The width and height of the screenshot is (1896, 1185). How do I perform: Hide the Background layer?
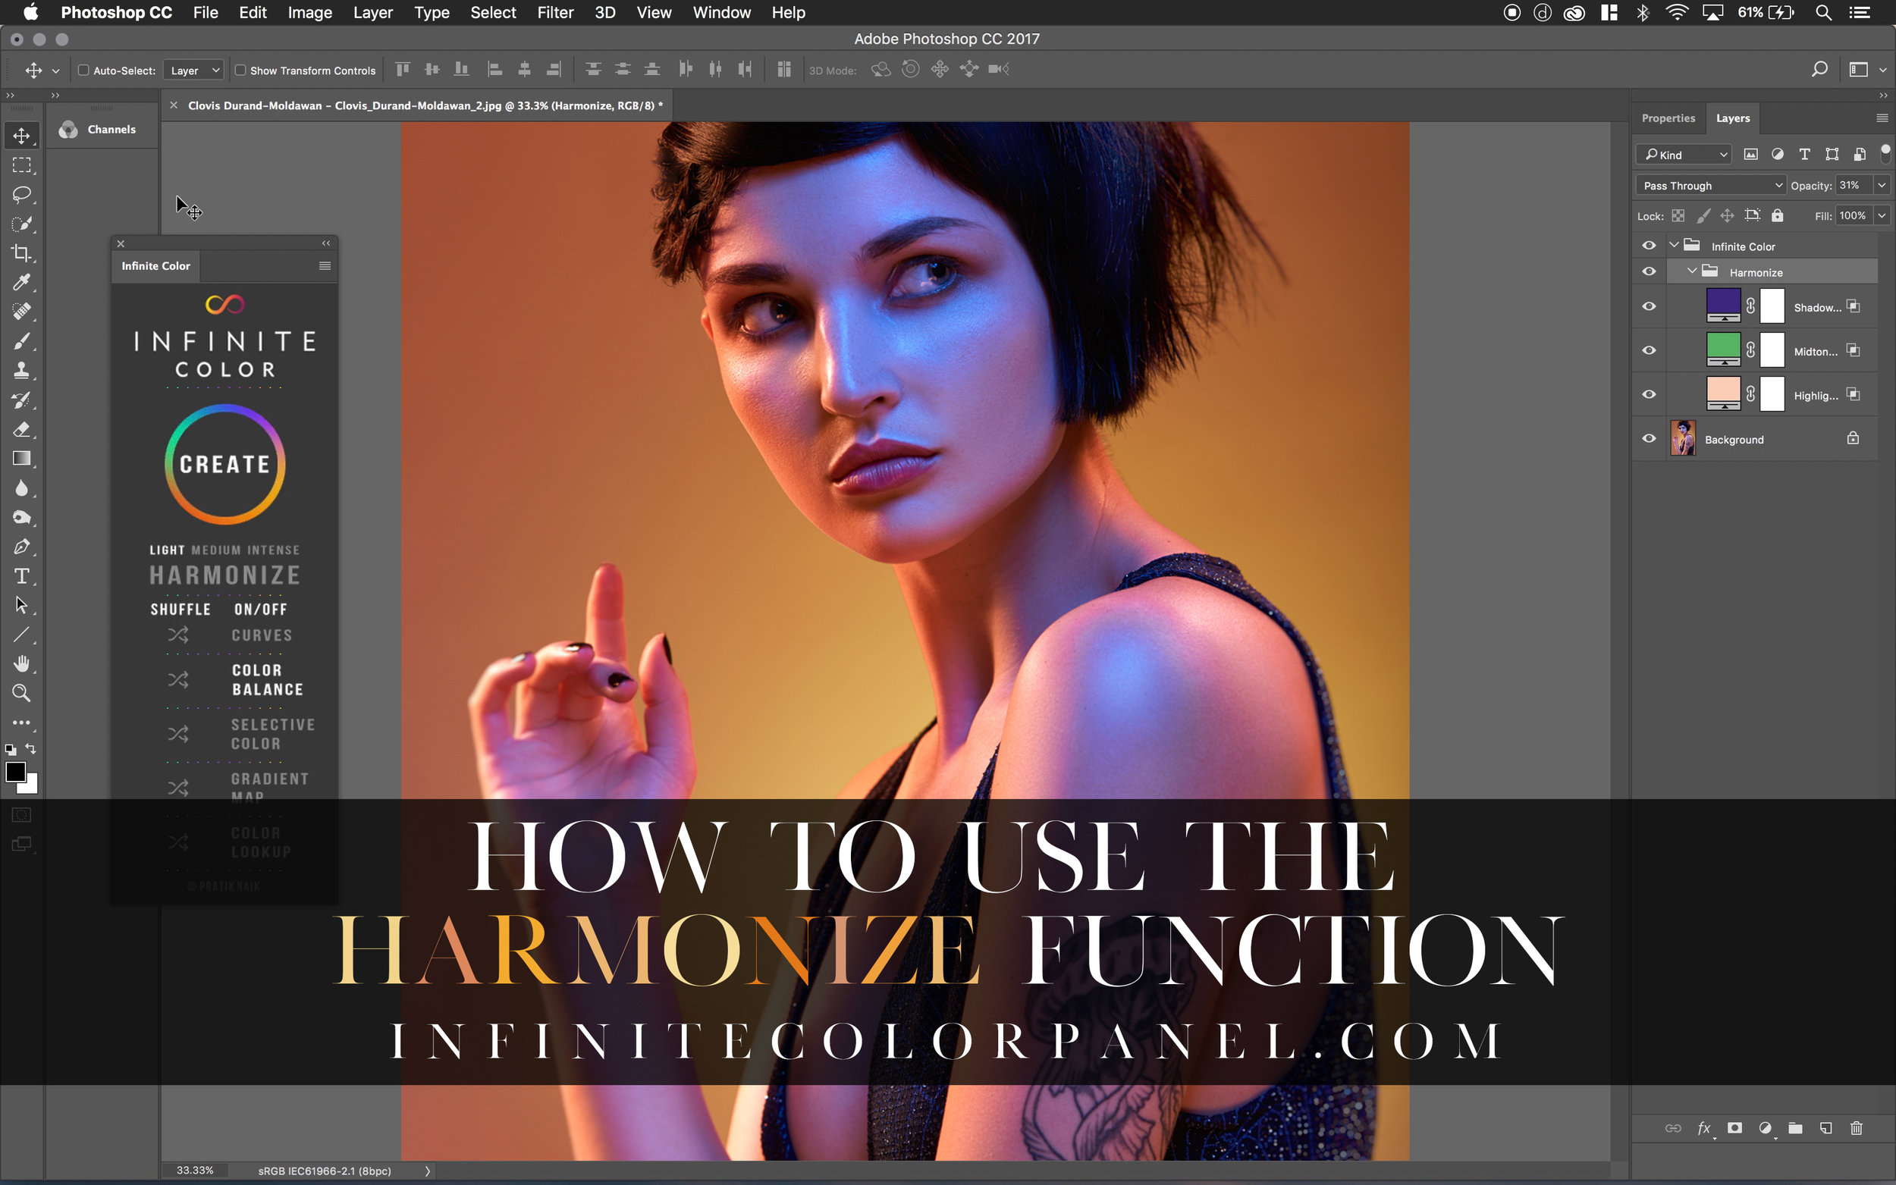point(1649,439)
